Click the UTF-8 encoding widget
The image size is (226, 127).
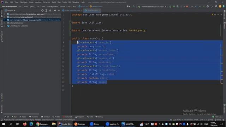tap(202, 120)
